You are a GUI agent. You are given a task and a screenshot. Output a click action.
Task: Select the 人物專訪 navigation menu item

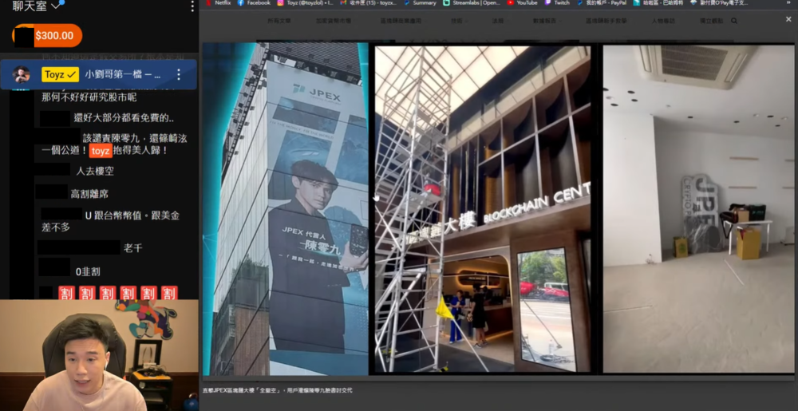pos(662,21)
